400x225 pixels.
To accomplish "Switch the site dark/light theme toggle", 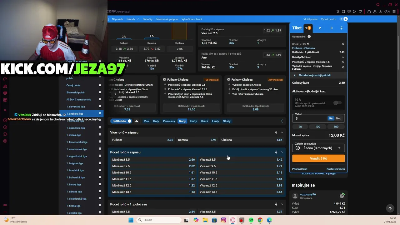I will pyautogui.click(x=343, y=19).
